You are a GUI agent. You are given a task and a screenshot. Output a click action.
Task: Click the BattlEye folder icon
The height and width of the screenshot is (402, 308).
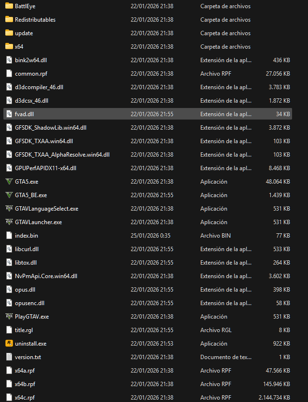[9, 6]
